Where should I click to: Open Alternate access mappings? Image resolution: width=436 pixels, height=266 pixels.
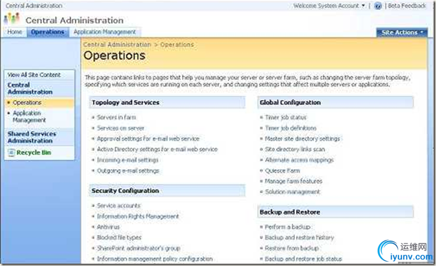[x=299, y=160]
